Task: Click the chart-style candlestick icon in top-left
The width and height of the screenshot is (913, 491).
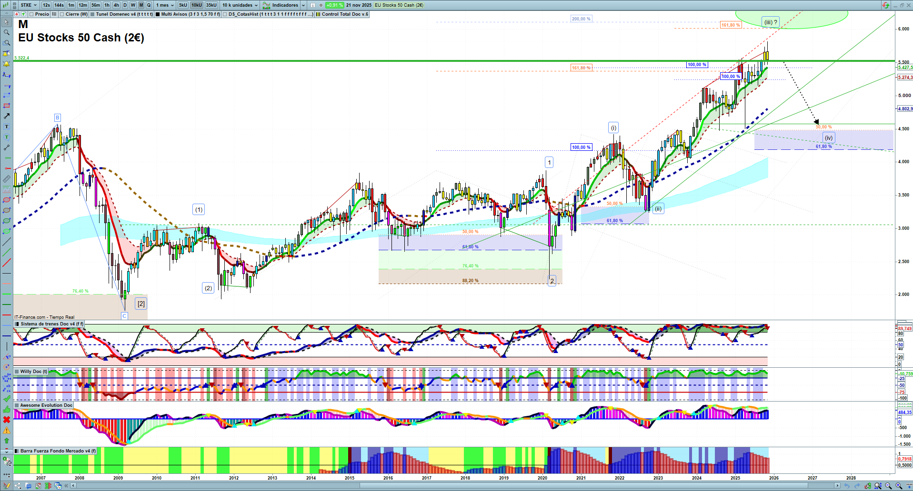Action: (6, 5)
